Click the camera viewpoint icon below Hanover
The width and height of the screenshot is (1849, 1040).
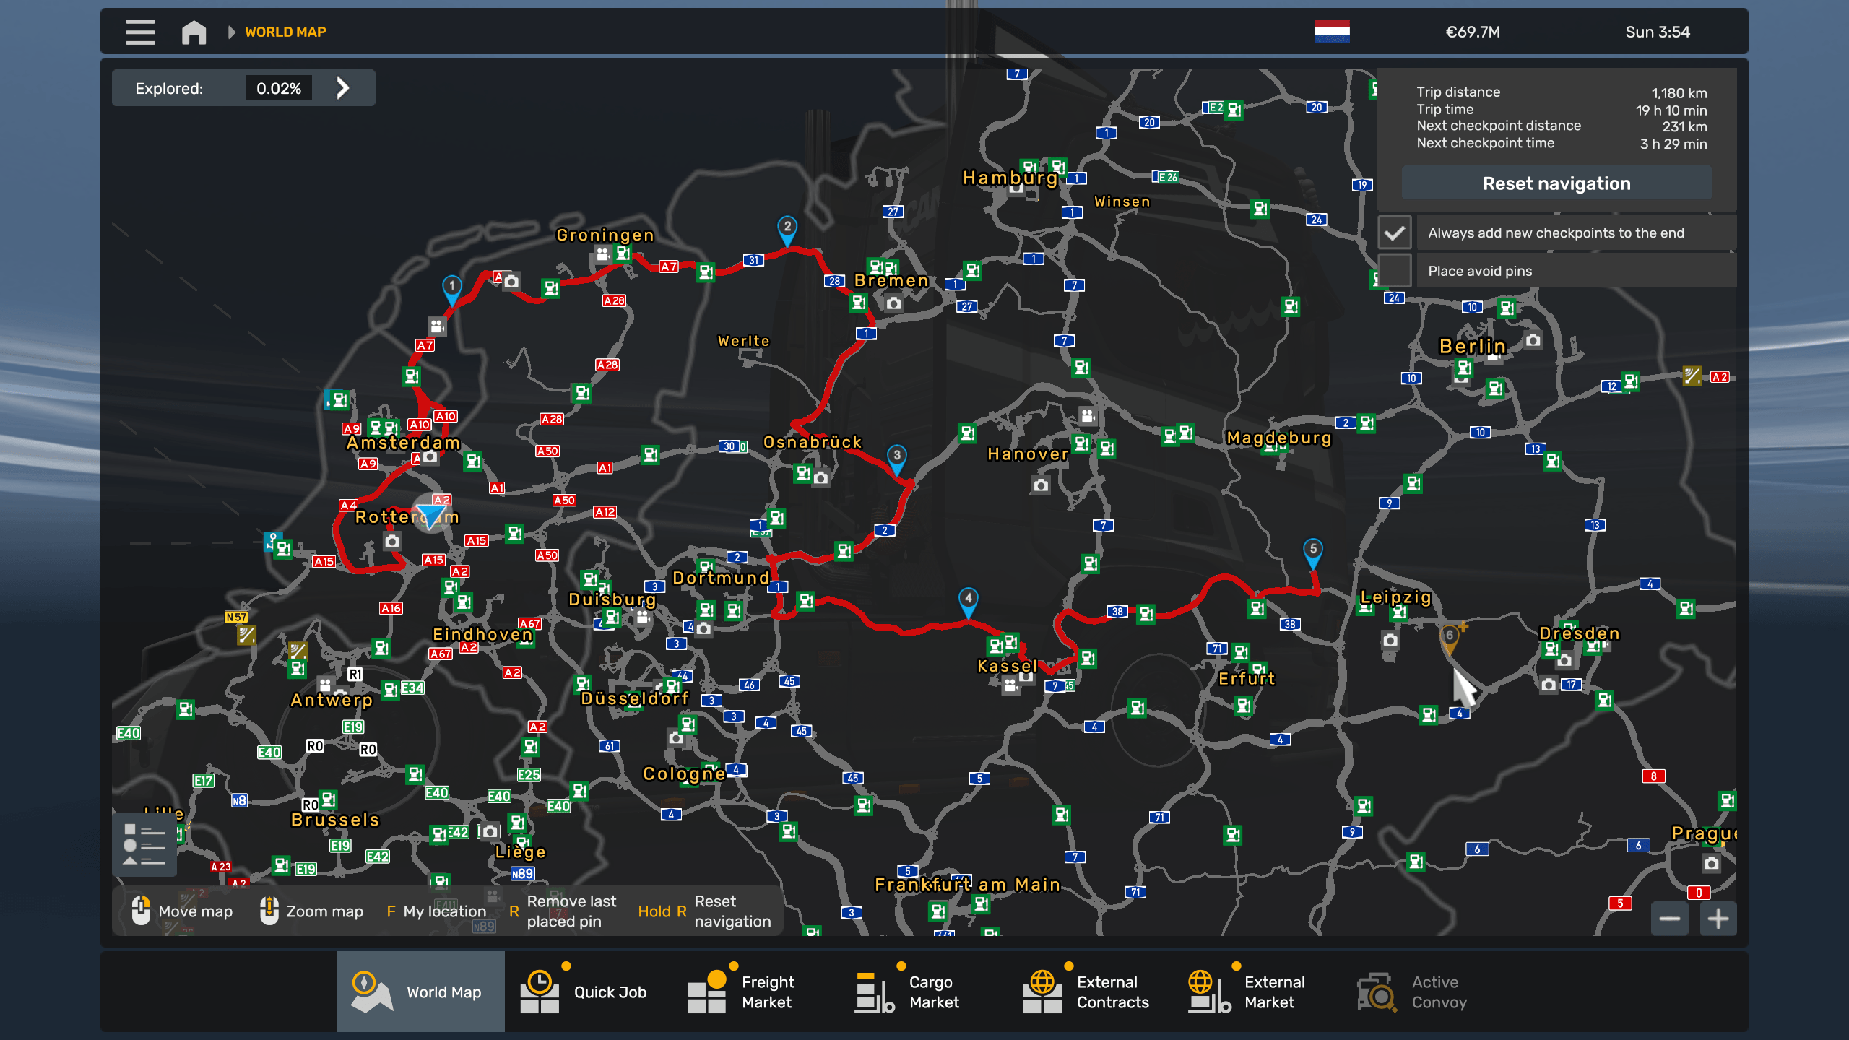1040,485
